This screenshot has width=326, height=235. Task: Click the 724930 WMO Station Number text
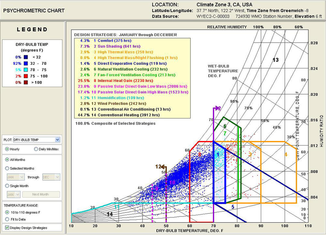tap(264, 16)
